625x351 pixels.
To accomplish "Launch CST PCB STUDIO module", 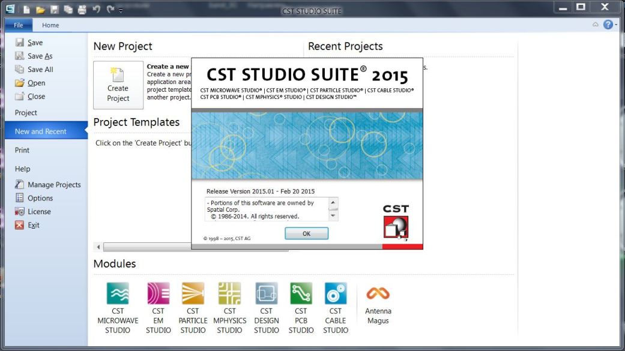I will [x=301, y=308].
